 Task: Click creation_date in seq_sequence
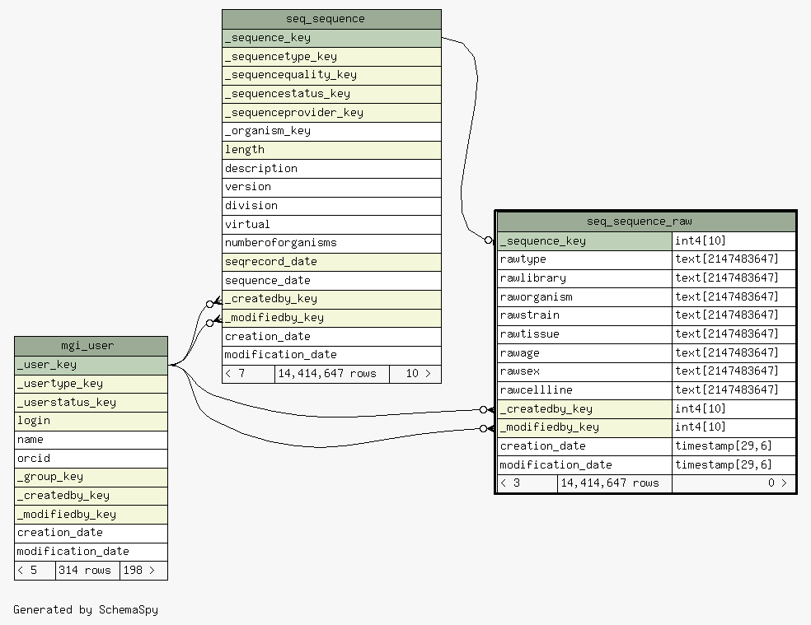(331, 337)
